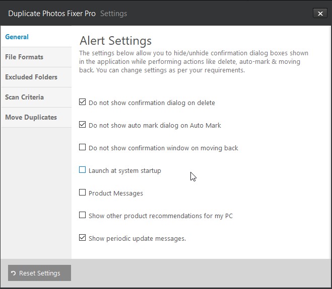Open the Excluded Folders section
Image resolution: width=332 pixels, height=289 pixels.
[x=31, y=77]
